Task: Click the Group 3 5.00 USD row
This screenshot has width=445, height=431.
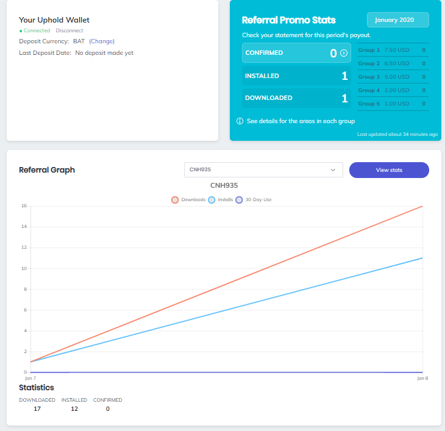Action: click(x=391, y=77)
